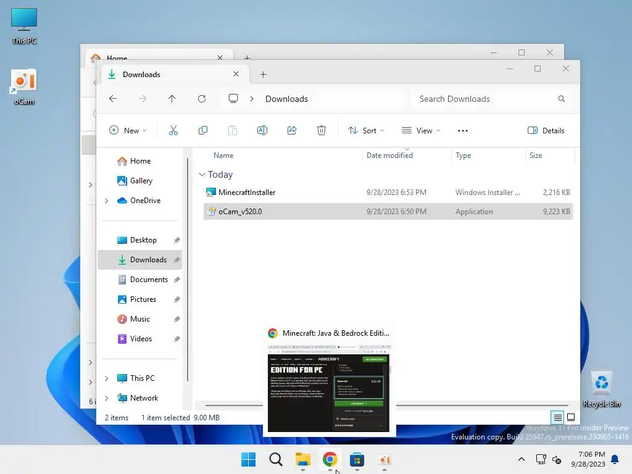
Task: Expand Network in navigation pane
Action: 106,398
